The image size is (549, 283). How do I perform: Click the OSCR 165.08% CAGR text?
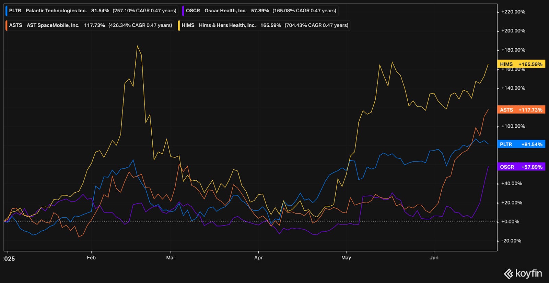304,11
